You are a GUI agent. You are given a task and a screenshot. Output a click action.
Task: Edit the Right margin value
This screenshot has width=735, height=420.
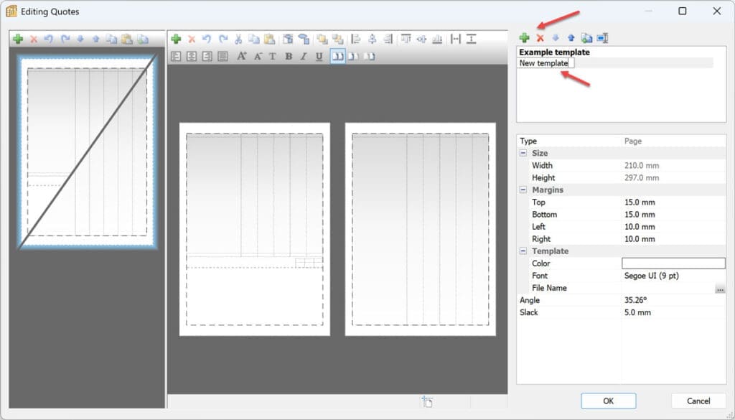point(673,239)
